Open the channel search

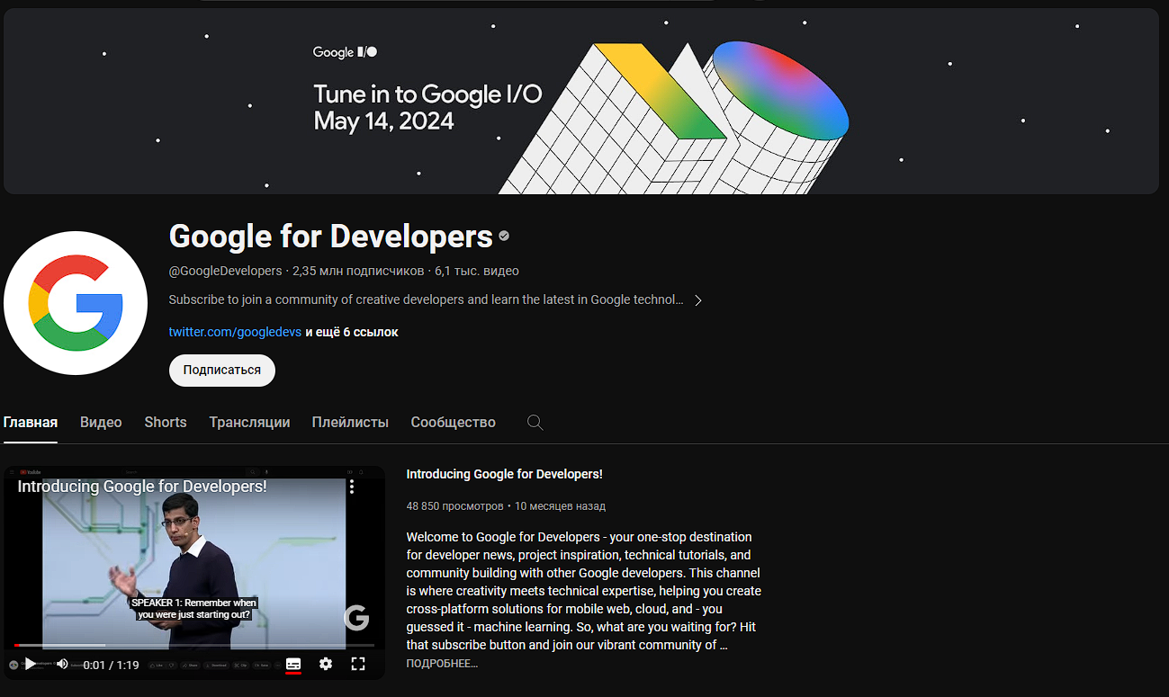point(535,422)
